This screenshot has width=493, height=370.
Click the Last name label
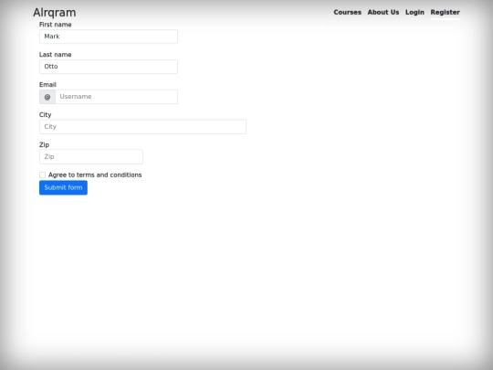56,55
